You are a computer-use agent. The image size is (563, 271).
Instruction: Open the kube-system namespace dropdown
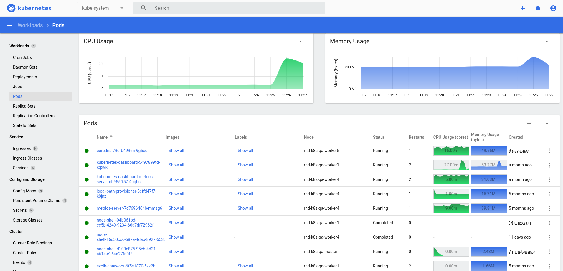pos(103,8)
